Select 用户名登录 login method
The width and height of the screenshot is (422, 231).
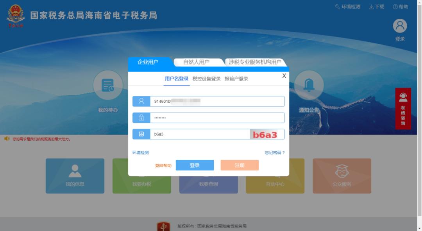click(177, 79)
